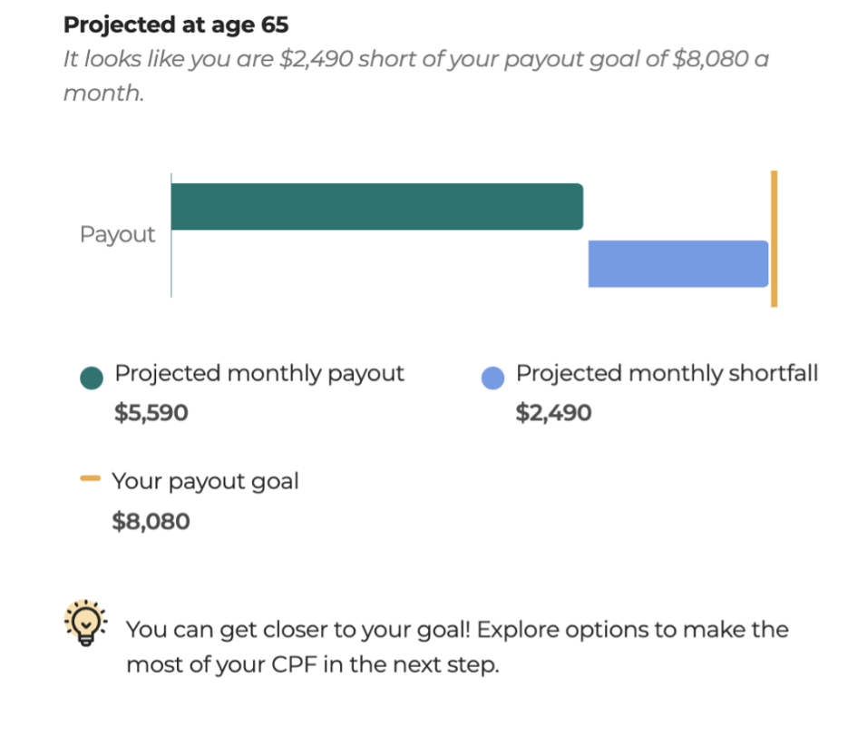
Task: Select the dark green payout bar
Action: click(x=377, y=207)
